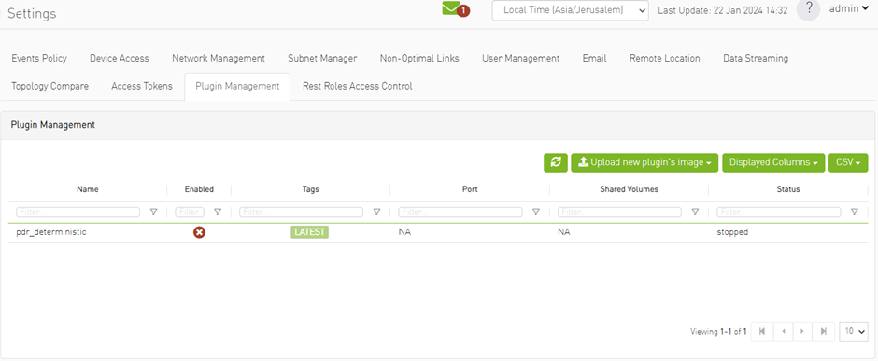The image size is (878, 361).
Task: Click the Port filter input field
Action: (460, 213)
